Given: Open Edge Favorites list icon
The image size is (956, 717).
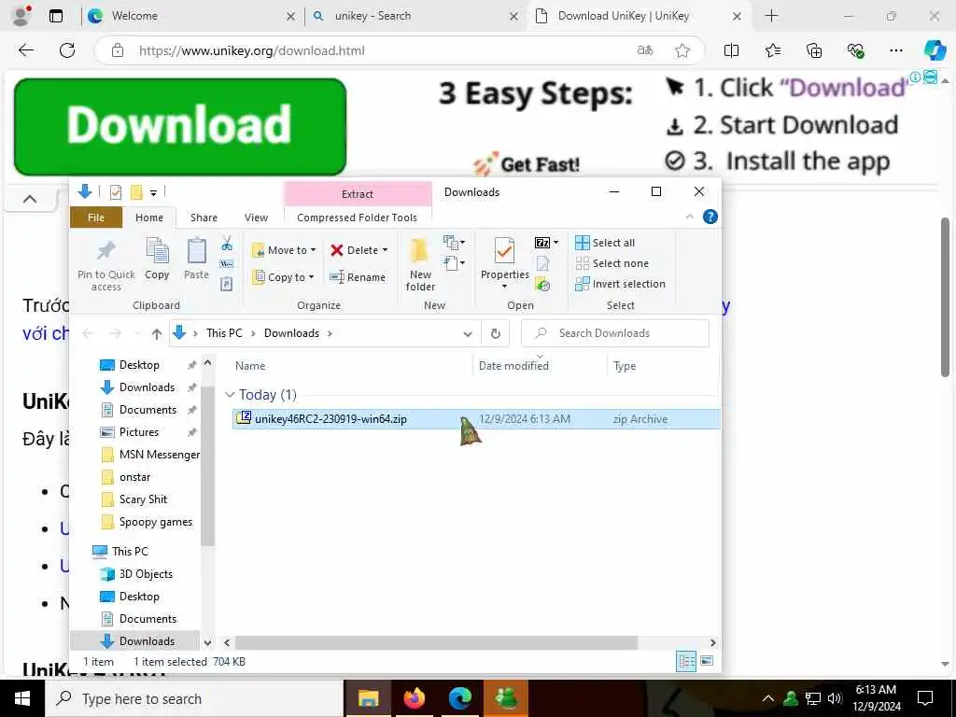Looking at the screenshot, I should click(772, 50).
